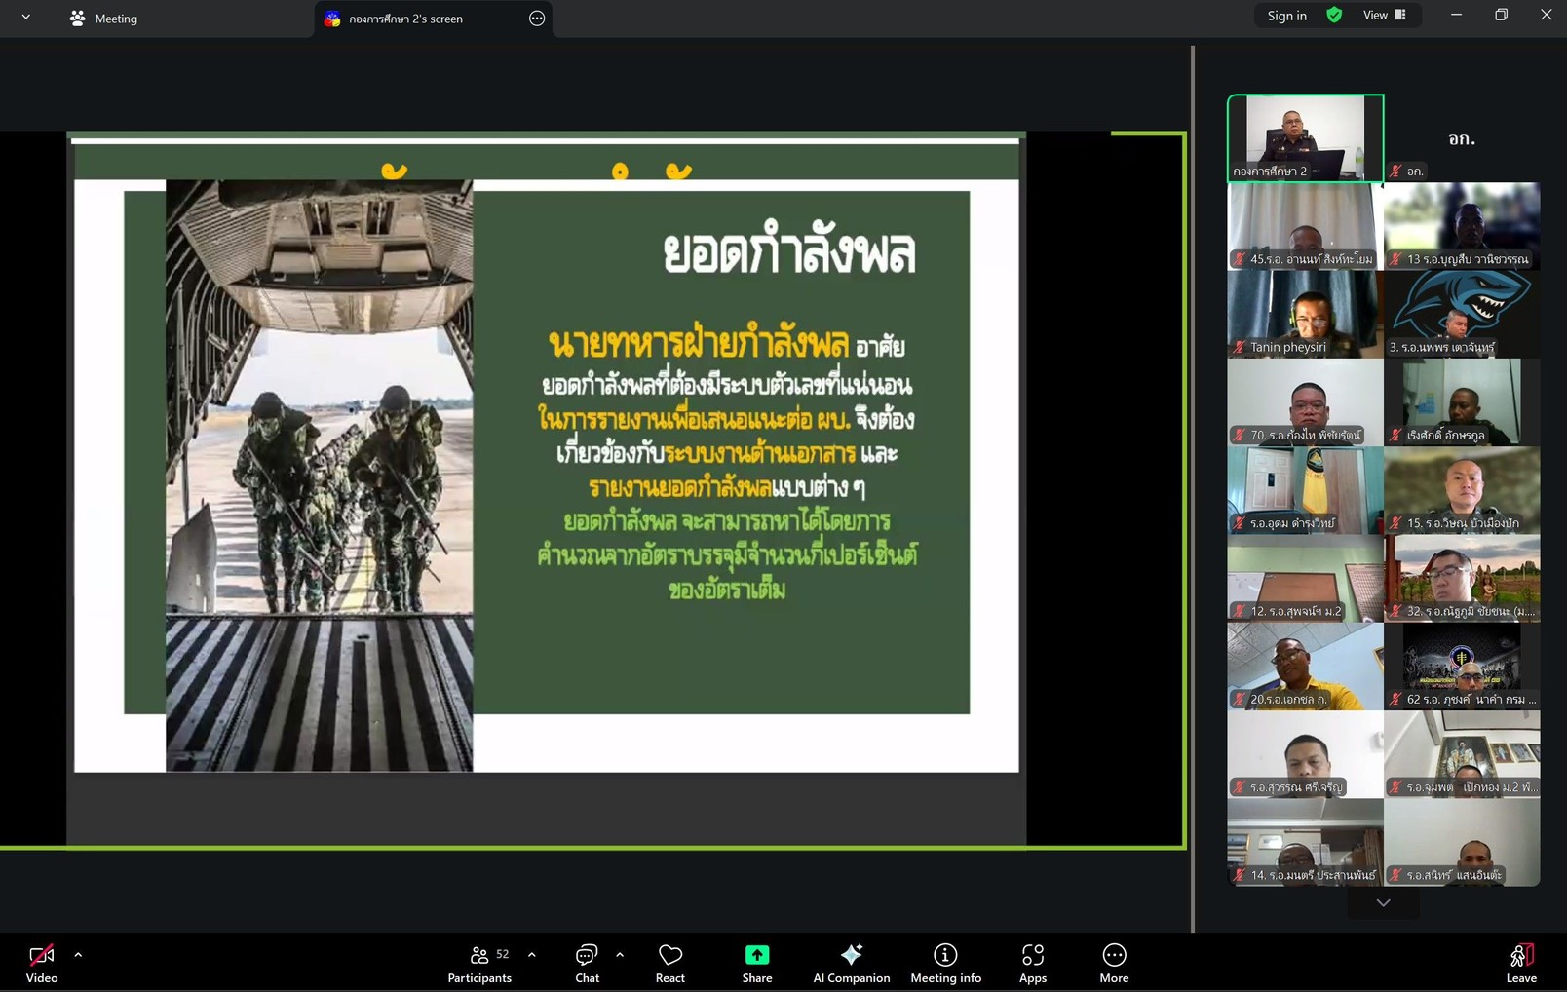Screen dimensions: 1567x992
Task: Open the More options menu
Action: pos(1114,962)
